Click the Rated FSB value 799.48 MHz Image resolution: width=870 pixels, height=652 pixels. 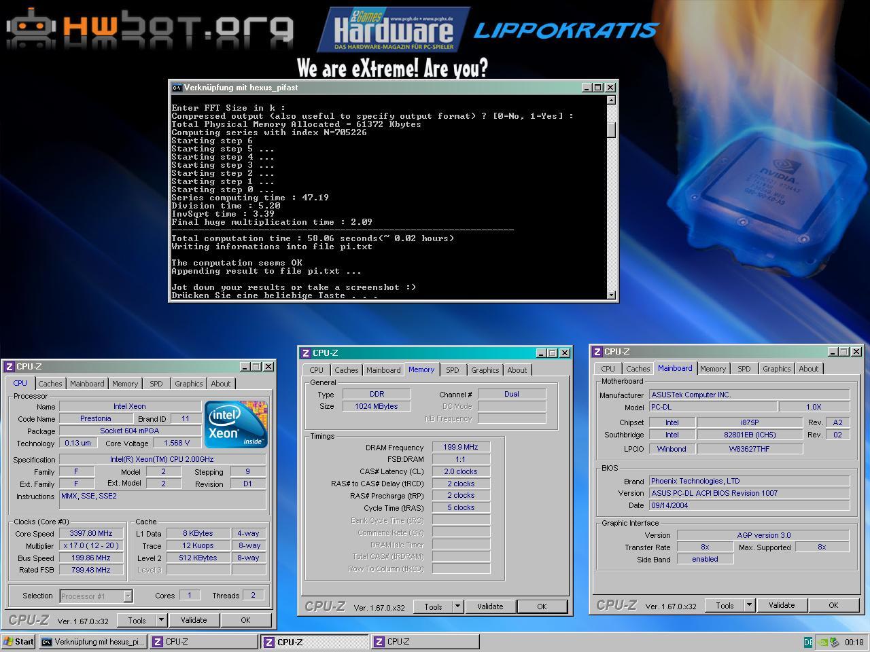coord(91,570)
